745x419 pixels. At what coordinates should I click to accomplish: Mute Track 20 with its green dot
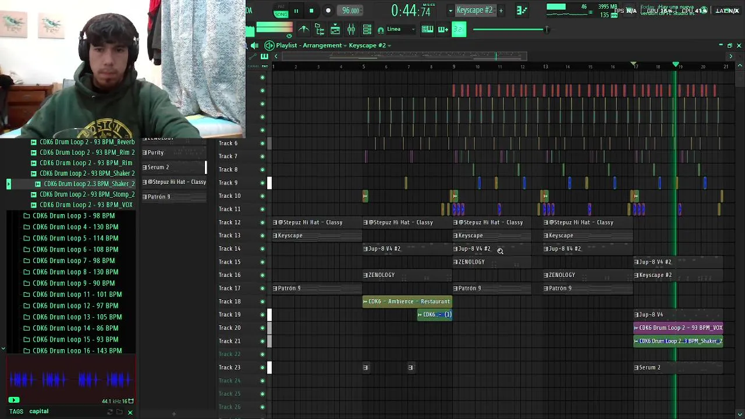coord(262,328)
